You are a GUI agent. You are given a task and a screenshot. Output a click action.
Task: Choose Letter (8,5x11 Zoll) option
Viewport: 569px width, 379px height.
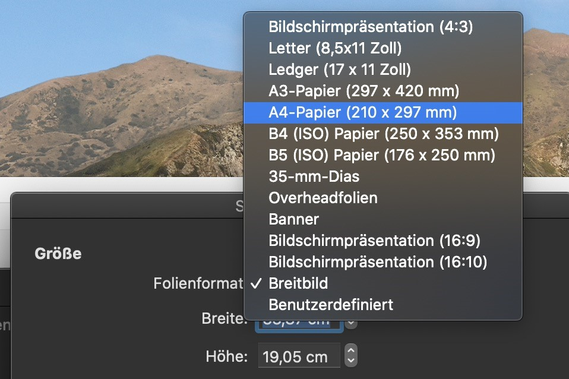click(x=335, y=48)
